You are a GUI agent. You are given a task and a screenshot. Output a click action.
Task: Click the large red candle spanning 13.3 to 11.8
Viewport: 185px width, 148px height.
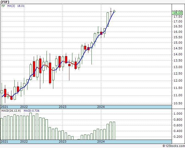pyautogui.click(x=50, y=73)
